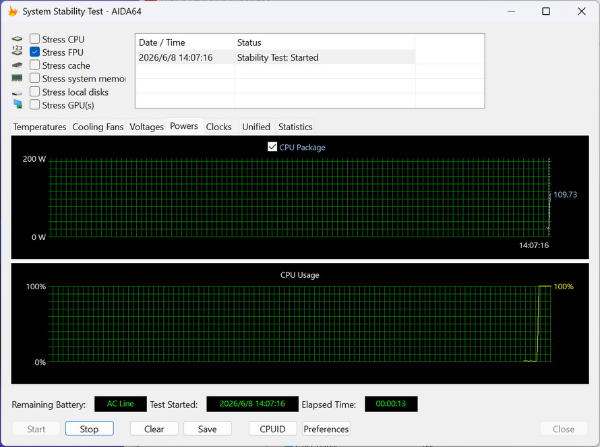
Task: Click the greyed-out Close button
Action: tap(564, 429)
